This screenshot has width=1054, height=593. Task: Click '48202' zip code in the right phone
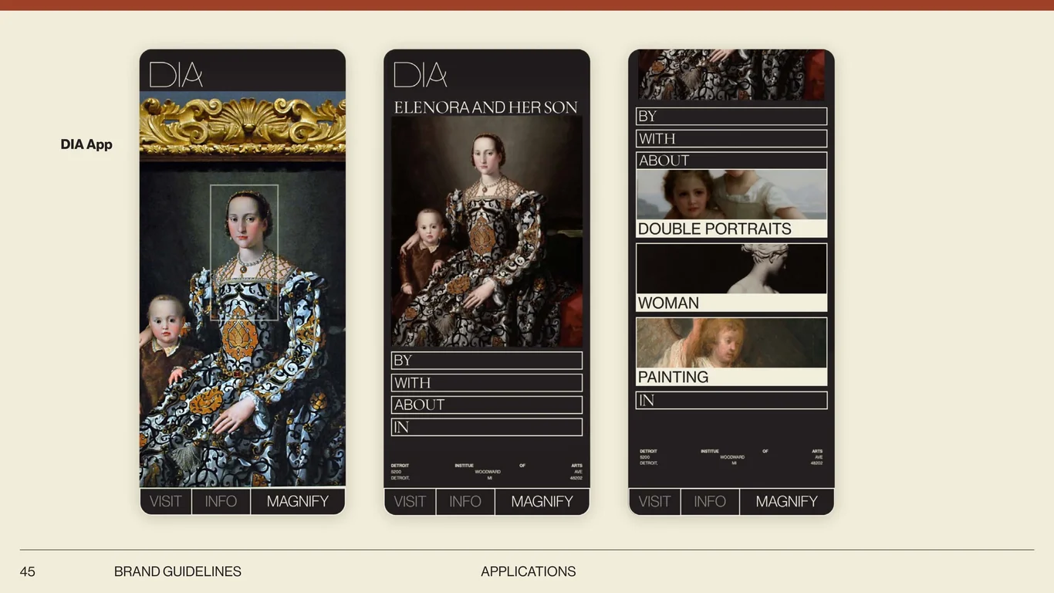click(x=816, y=463)
